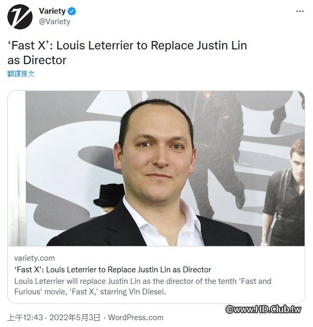
Task: Click the card description about Vin Diesel
Action: [143, 287]
